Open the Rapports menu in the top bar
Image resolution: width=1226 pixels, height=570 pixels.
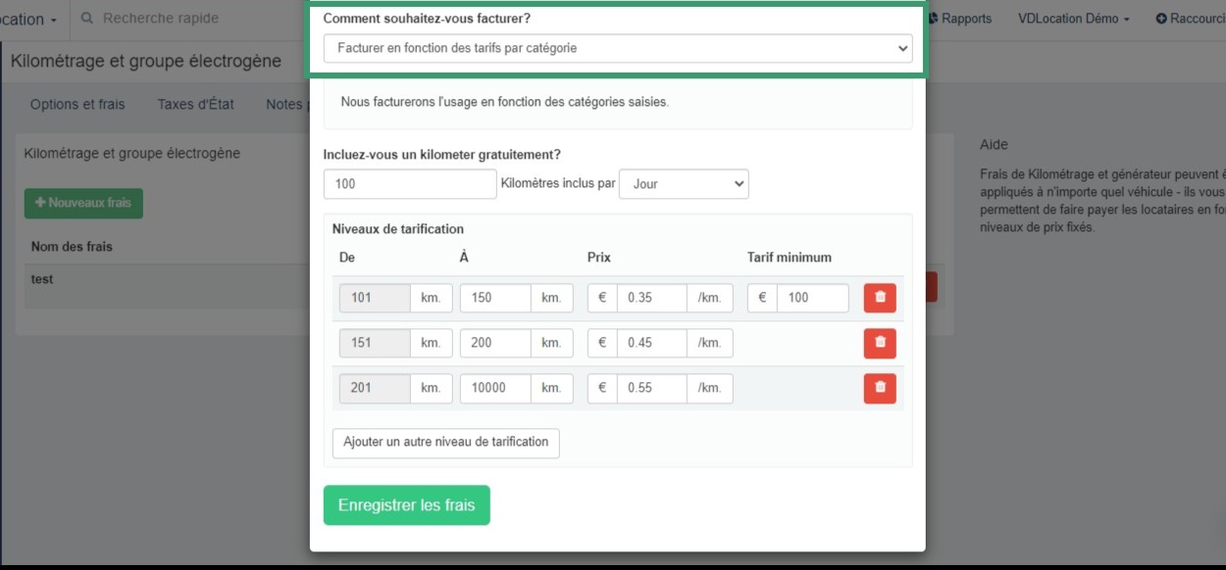960,19
